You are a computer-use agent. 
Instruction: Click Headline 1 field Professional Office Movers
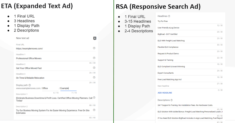[56, 58]
